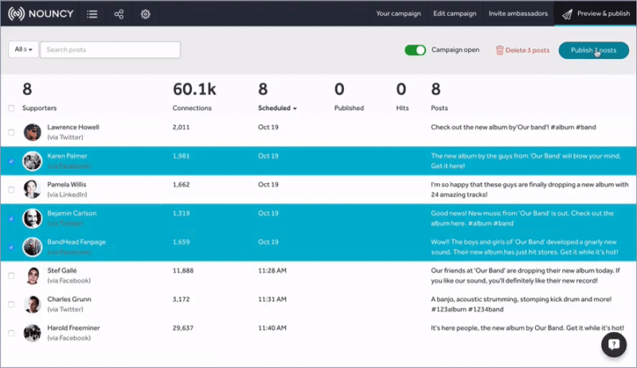The height and width of the screenshot is (368, 637).
Task: Click Lawrence Howell's avatar
Action: 32,131
